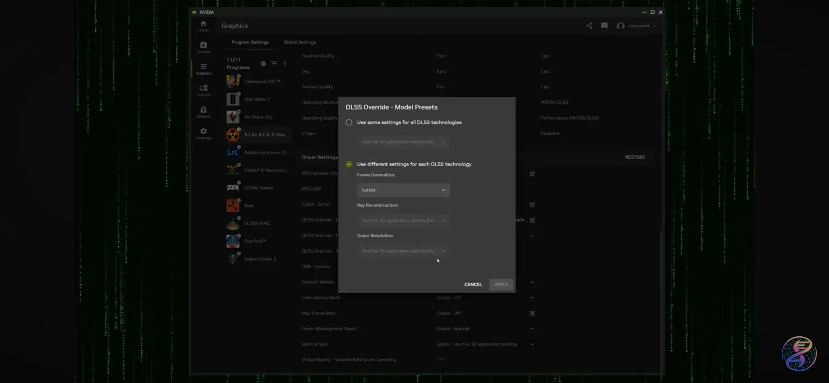Click the 'Cyberpunk 2077' program name
This screenshot has width=829, height=383.
[x=262, y=81]
